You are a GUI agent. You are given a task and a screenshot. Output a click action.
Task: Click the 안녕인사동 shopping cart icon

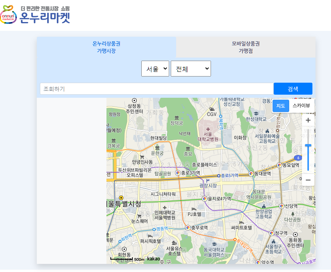click(x=142, y=157)
